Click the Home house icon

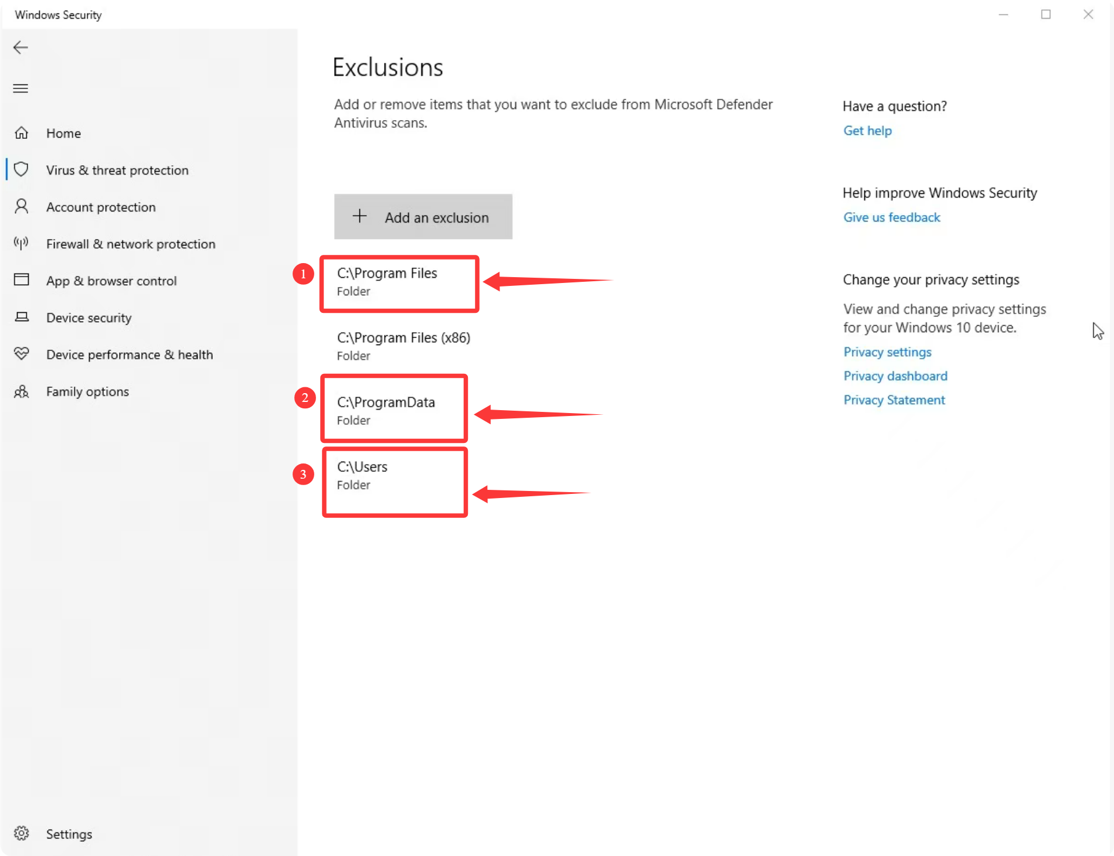click(x=22, y=133)
